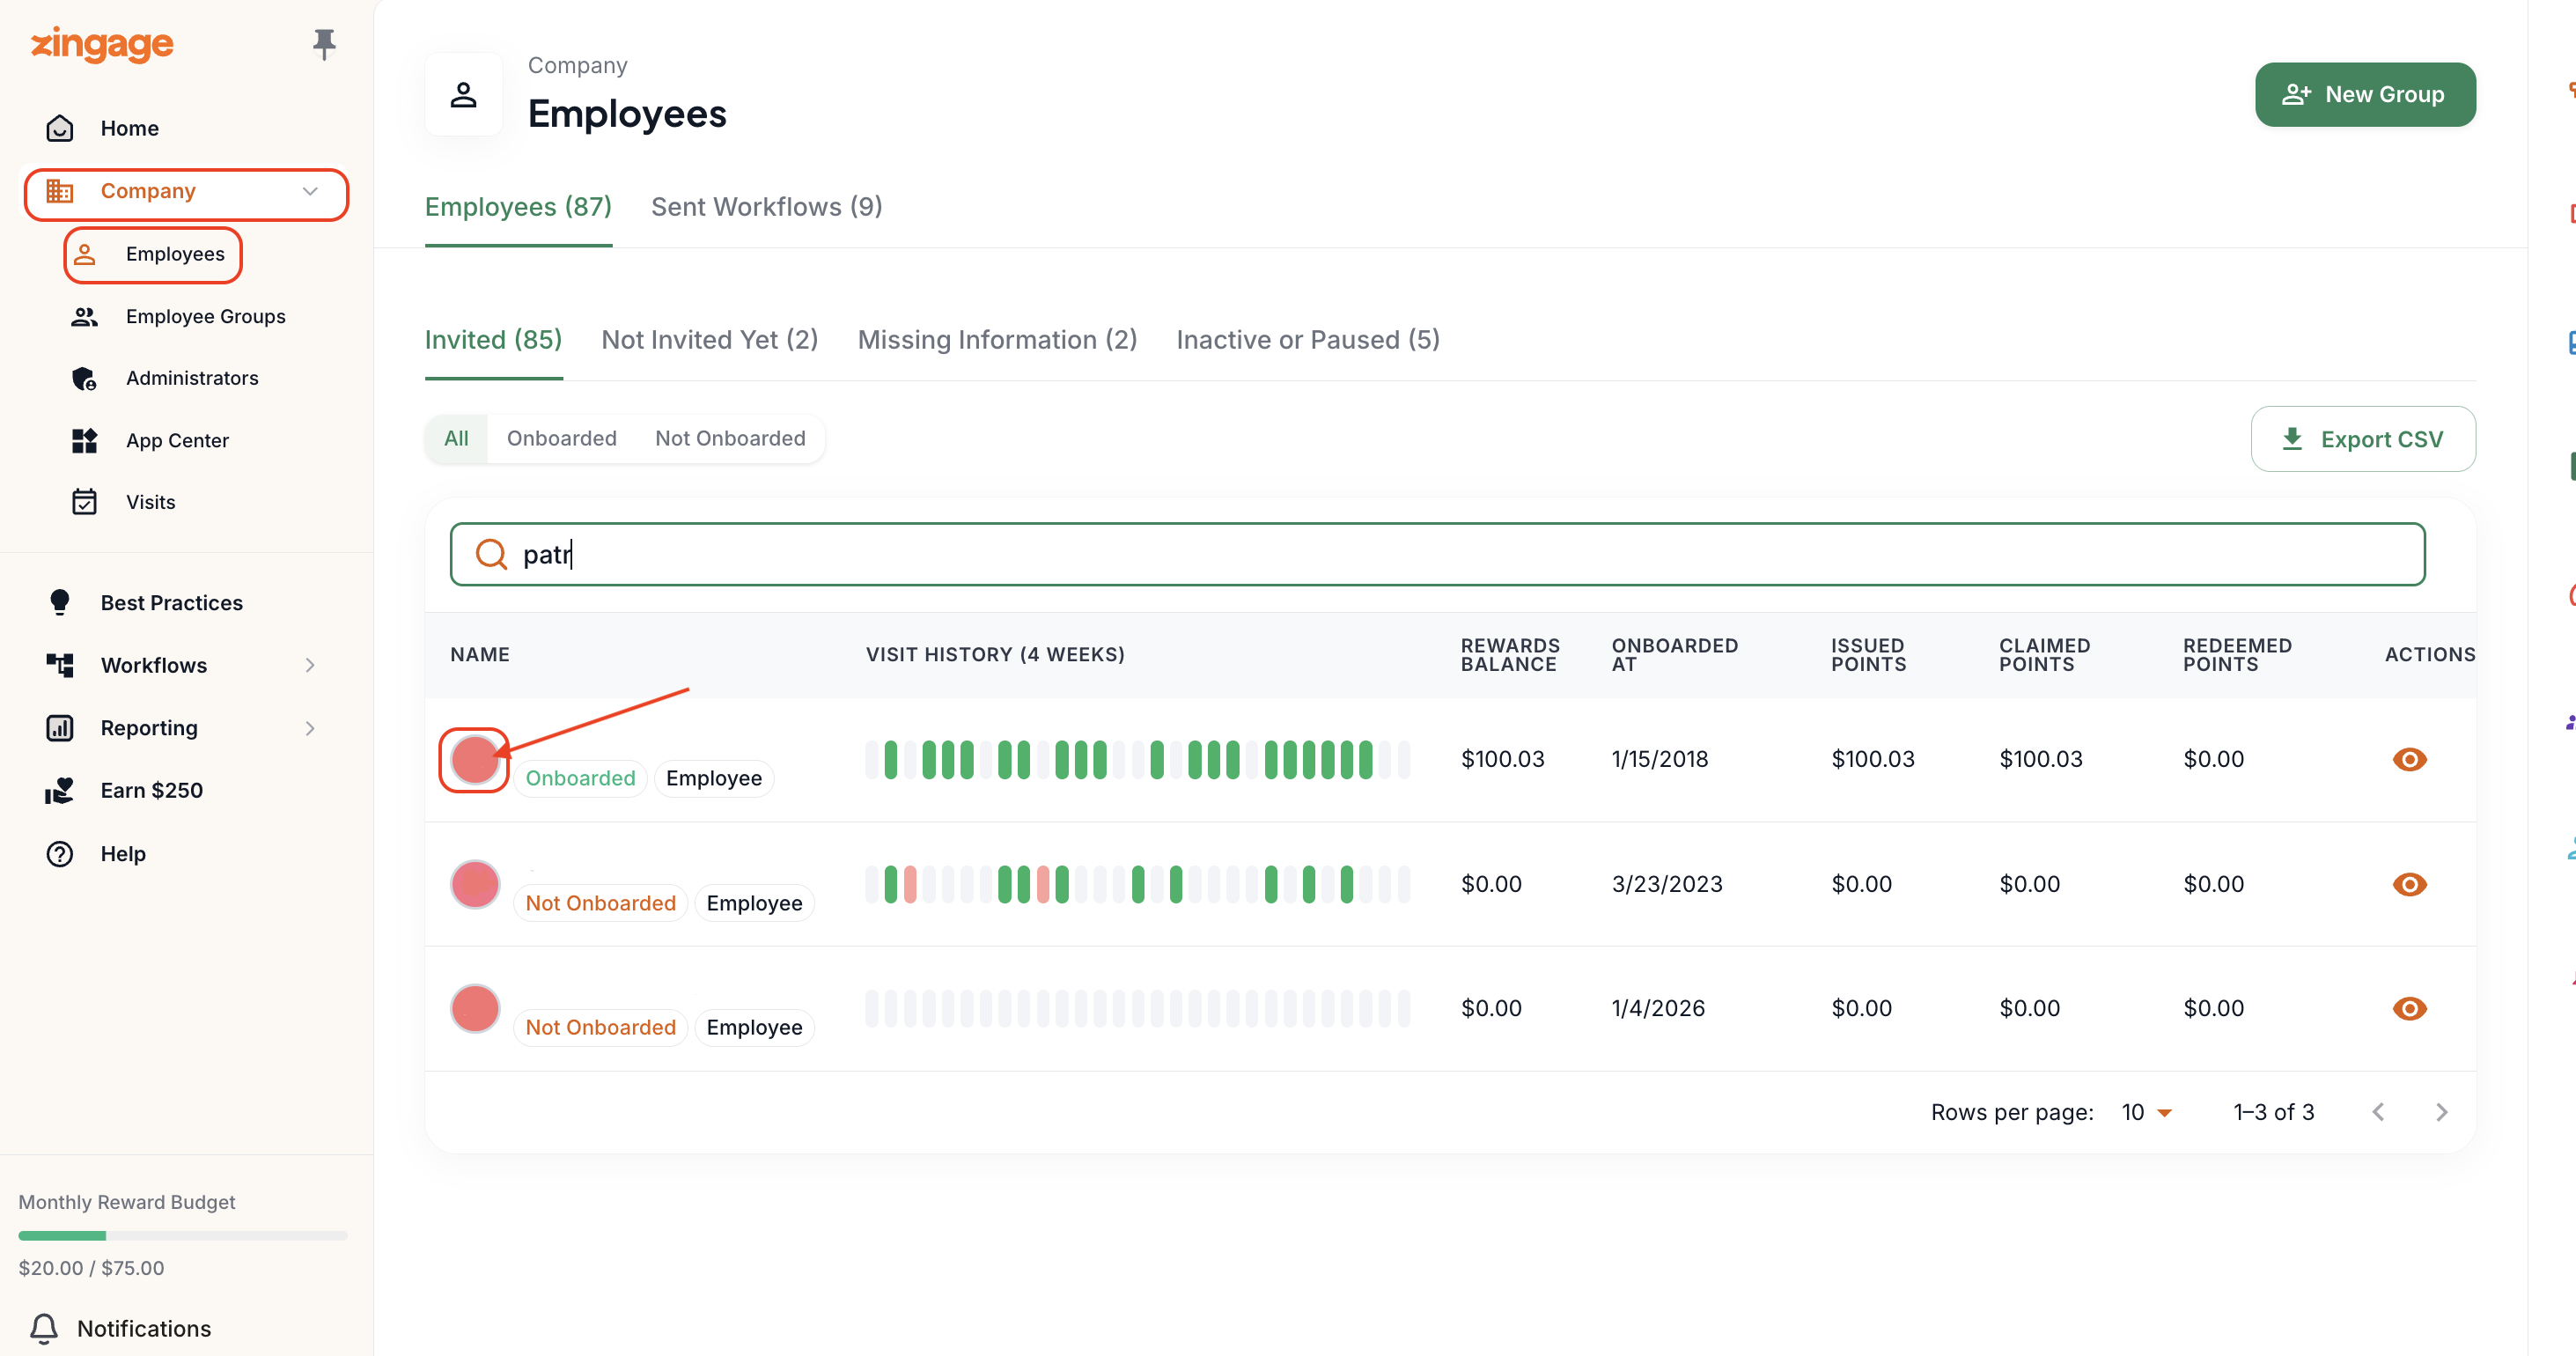This screenshot has height=1356, width=2576.
Task: Click visit history bars of 1/15/2018 employee
Action: click(x=1137, y=760)
